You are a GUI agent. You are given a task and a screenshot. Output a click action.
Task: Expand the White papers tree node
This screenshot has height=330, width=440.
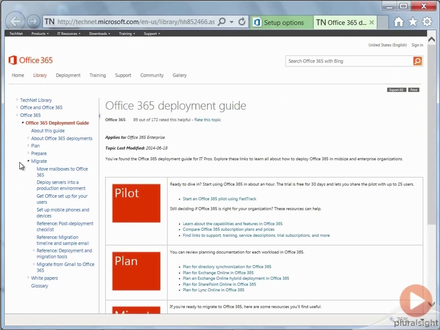[x=28, y=278]
